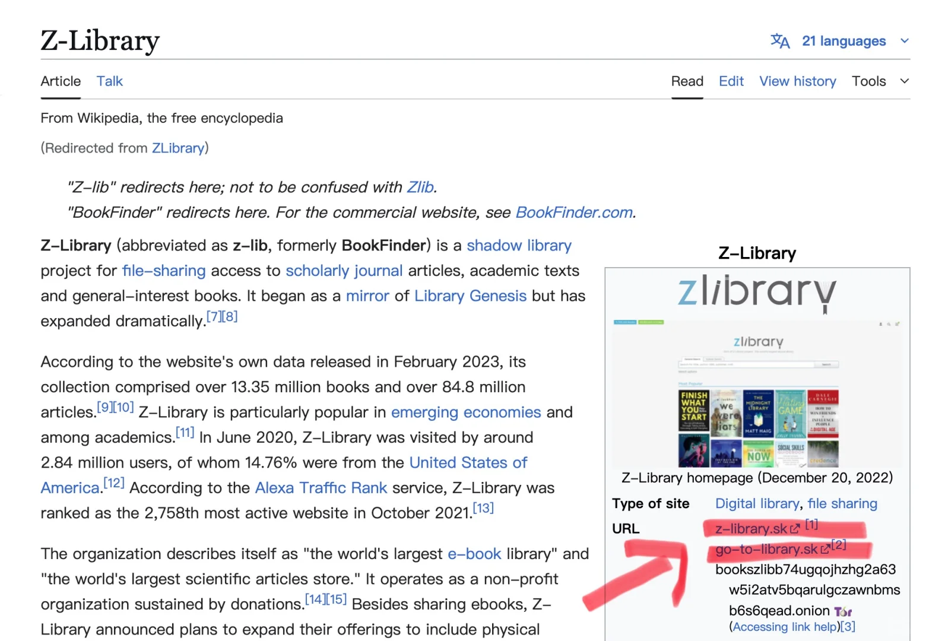Jump to citation [12]

(x=114, y=483)
